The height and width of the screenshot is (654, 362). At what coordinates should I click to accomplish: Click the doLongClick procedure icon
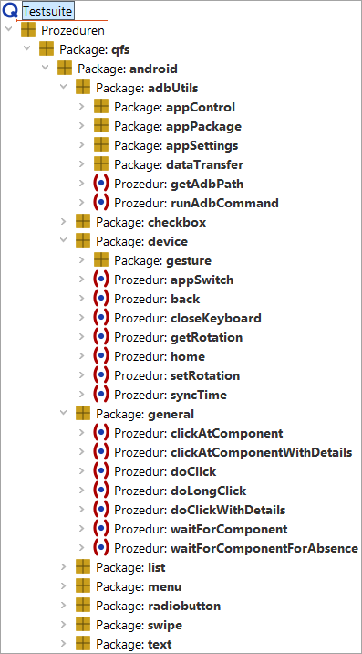(x=101, y=490)
